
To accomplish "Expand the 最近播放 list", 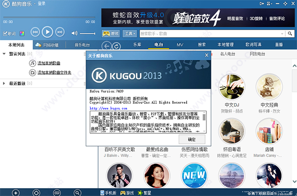I will (x=4, y=83).
